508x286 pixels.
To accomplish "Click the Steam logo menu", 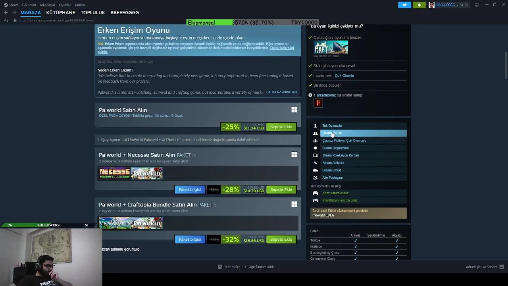I will tap(11, 5).
